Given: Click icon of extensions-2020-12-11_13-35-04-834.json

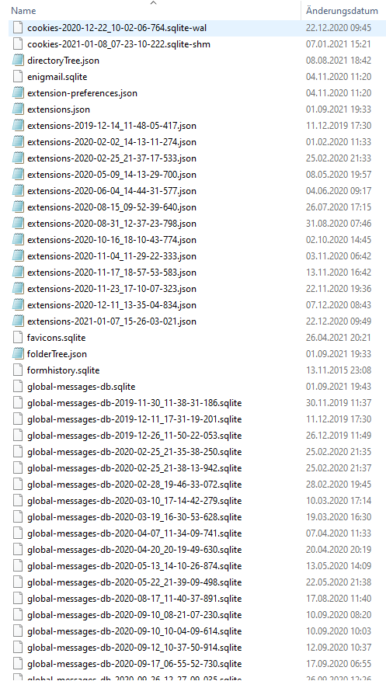Looking at the screenshot, I should pyautogui.click(x=17, y=305).
